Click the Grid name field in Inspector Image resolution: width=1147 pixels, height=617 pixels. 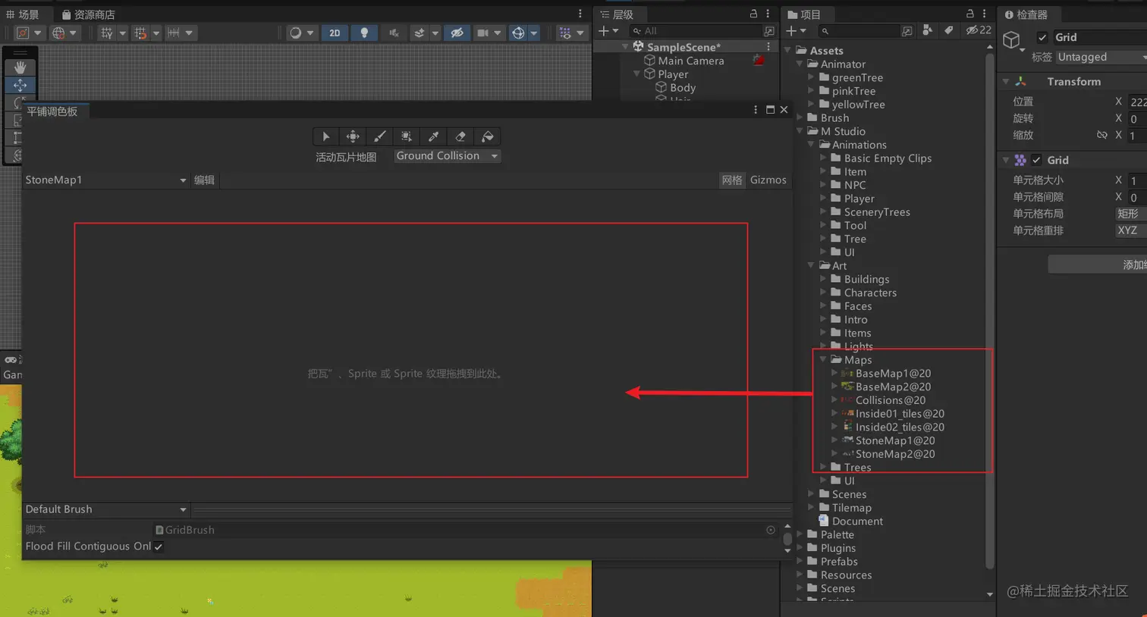pyautogui.click(x=1100, y=37)
